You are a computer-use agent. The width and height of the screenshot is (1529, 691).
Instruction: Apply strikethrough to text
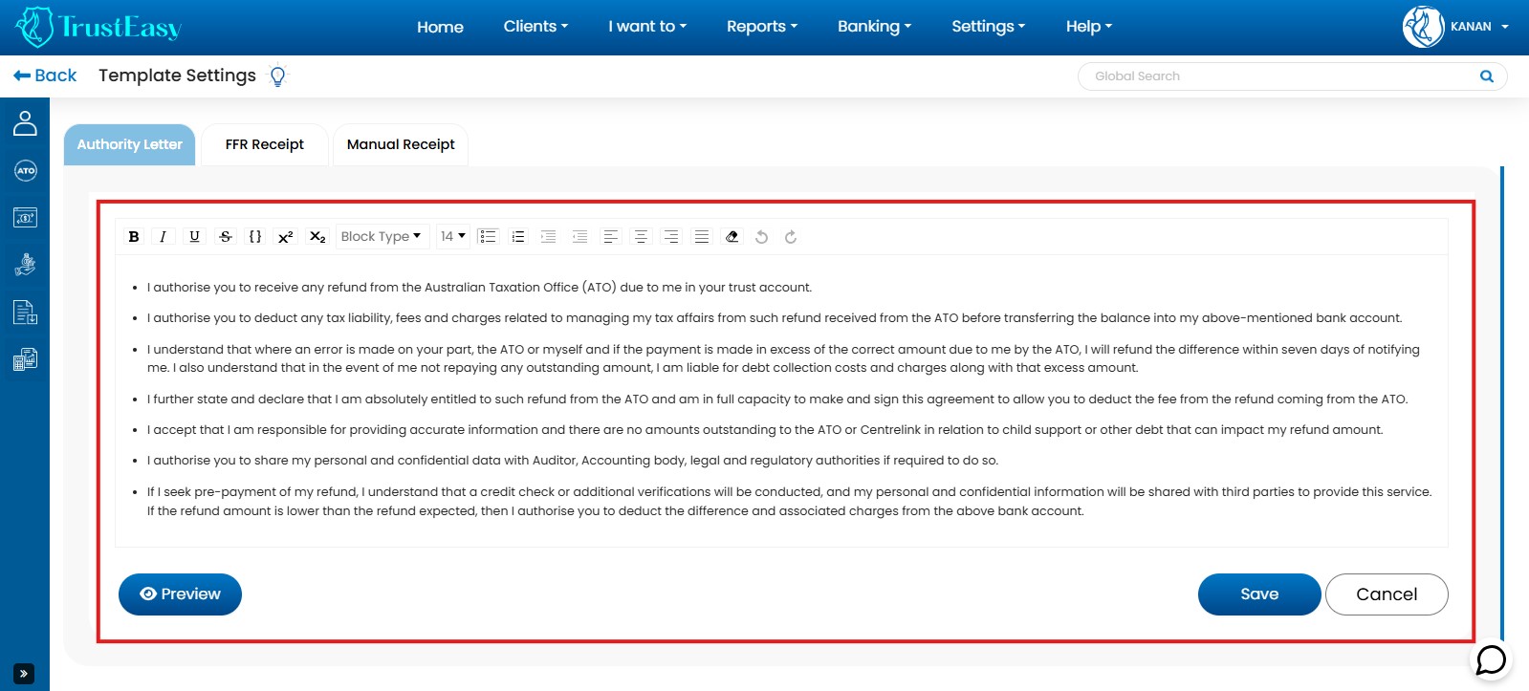(x=226, y=237)
